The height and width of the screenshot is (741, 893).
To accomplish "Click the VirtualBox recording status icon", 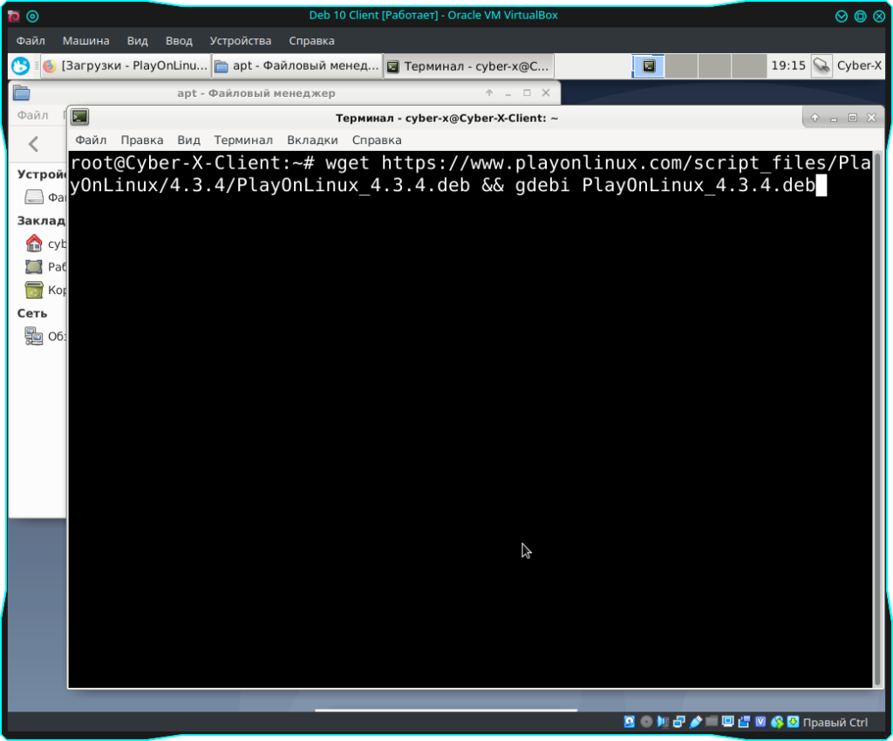I will point(744,722).
